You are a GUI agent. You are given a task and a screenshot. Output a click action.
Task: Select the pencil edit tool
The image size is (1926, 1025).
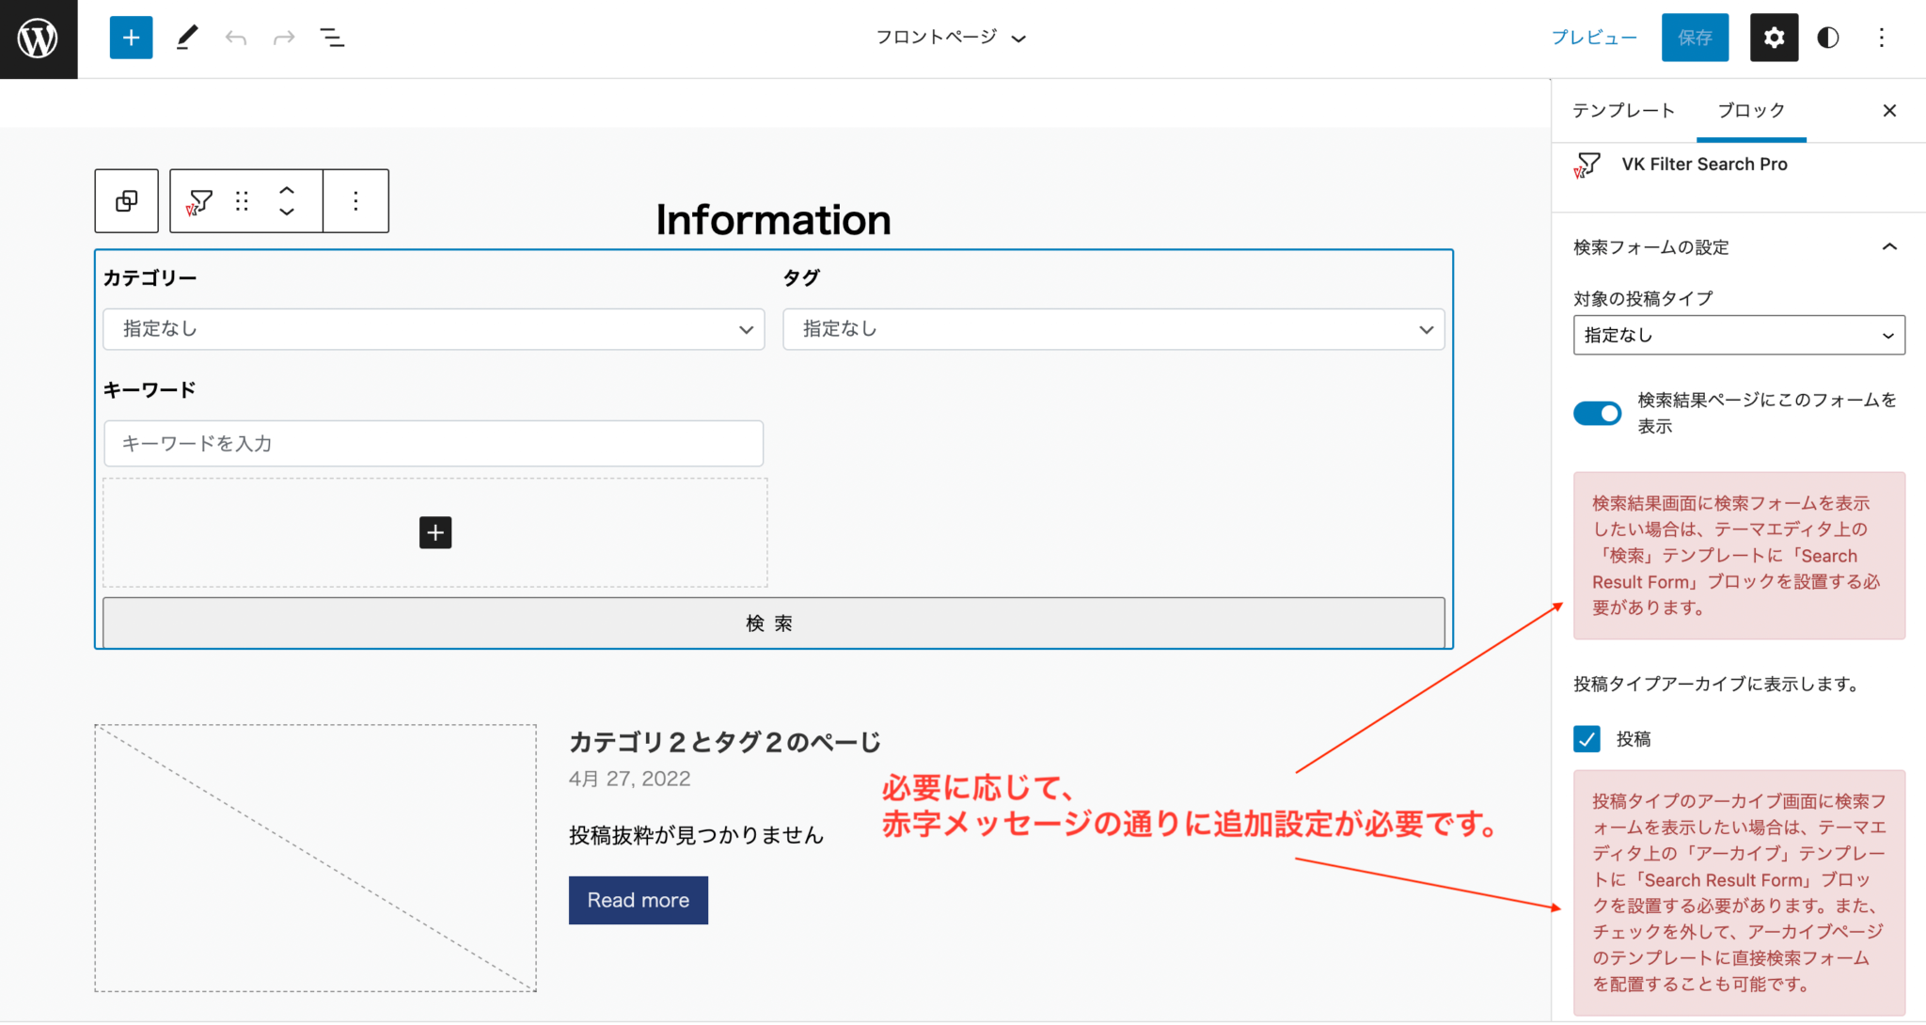187,38
